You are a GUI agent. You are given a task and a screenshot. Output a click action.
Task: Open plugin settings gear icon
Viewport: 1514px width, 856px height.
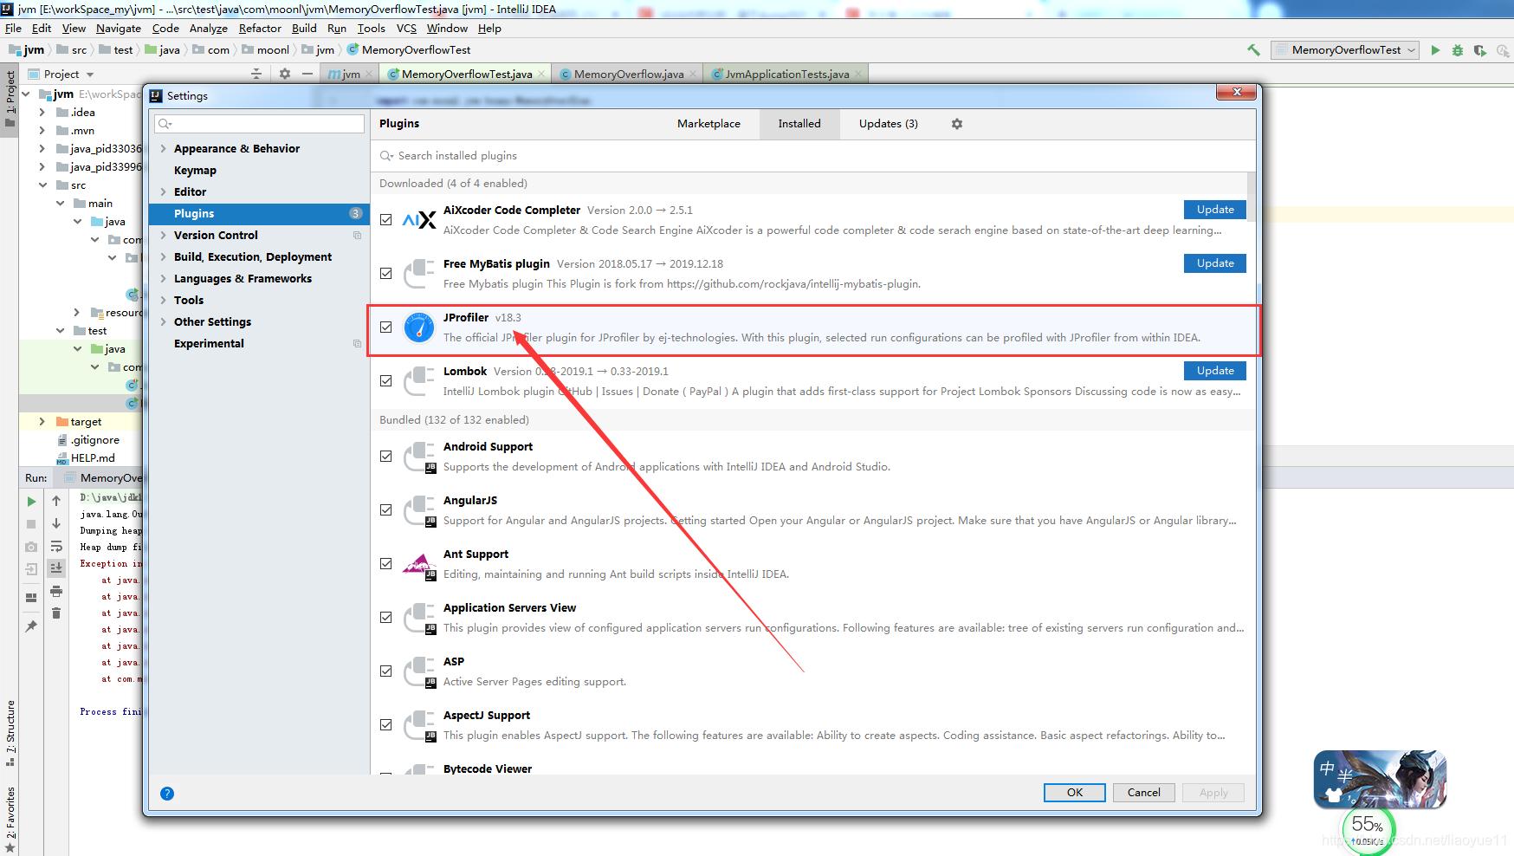click(x=957, y=124)
